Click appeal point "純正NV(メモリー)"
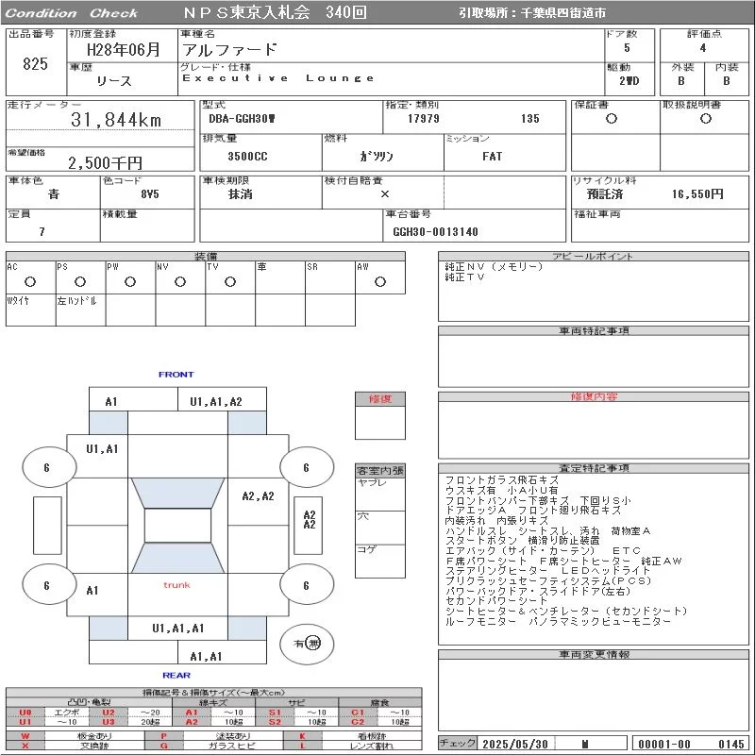The image size is (755, 755). (494, 267)
